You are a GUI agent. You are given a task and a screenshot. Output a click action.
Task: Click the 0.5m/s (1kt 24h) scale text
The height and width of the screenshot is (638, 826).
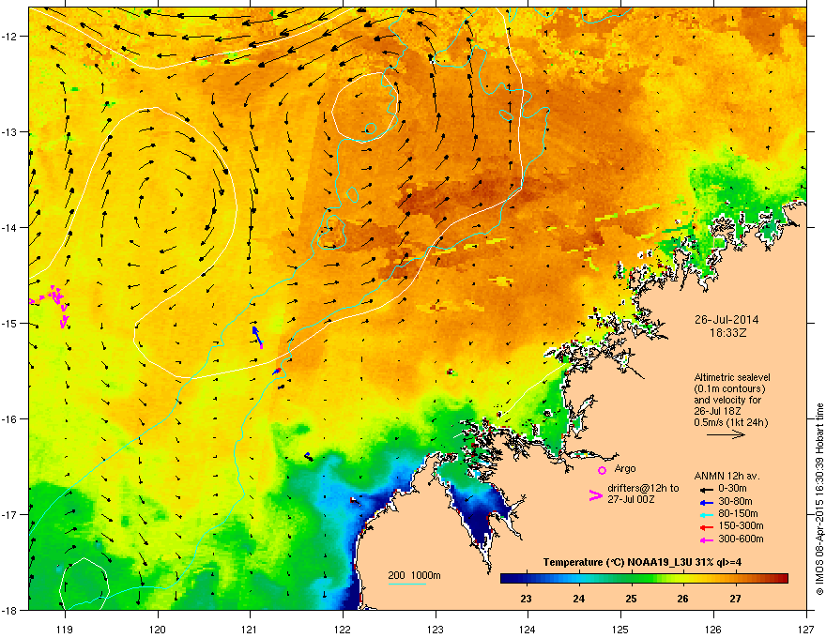tap(730, 422)
